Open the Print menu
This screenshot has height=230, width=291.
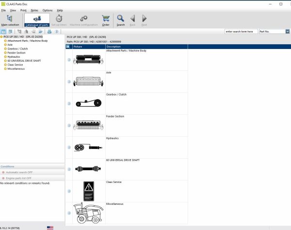(23, 10)
